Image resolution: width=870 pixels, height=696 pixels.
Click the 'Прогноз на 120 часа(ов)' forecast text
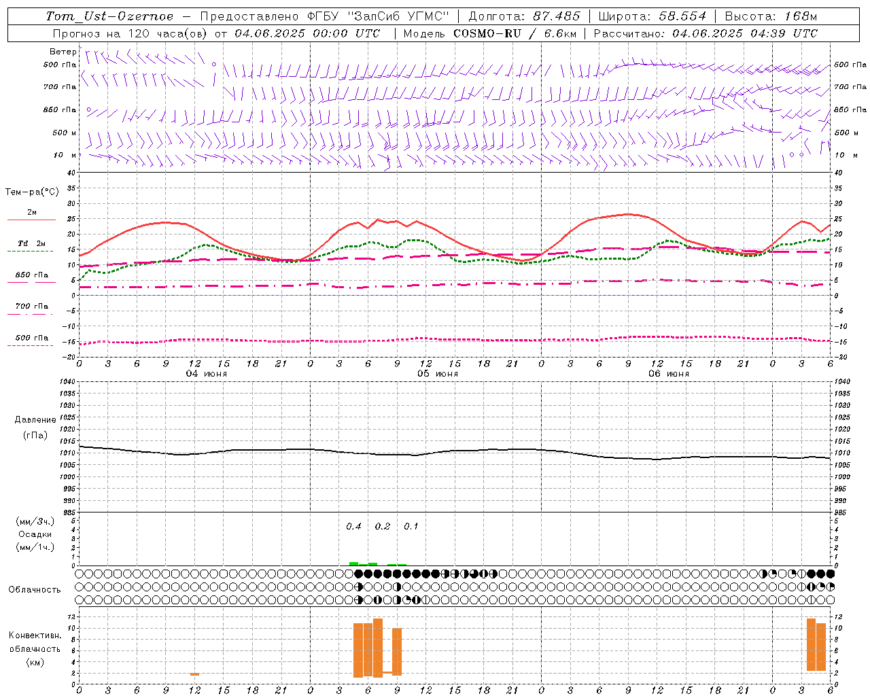tap(130, 33)
